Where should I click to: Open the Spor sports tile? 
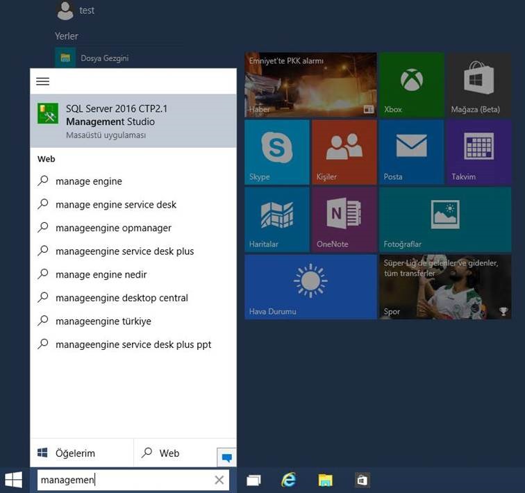[x=445, y=287]
